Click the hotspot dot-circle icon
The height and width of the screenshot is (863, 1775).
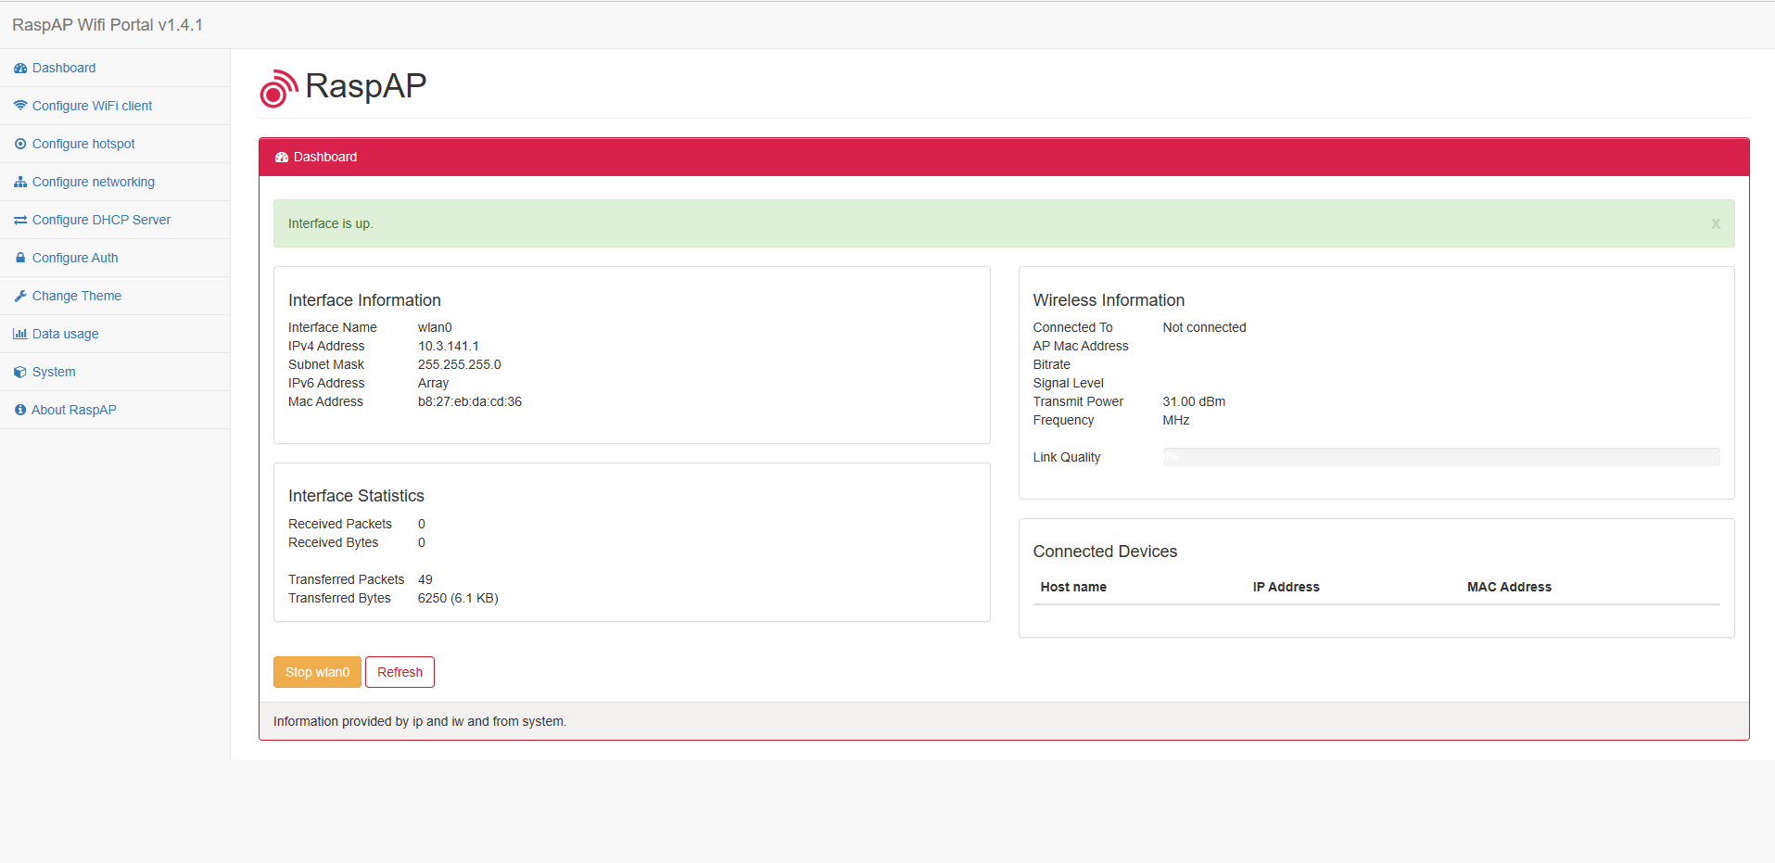20,144
